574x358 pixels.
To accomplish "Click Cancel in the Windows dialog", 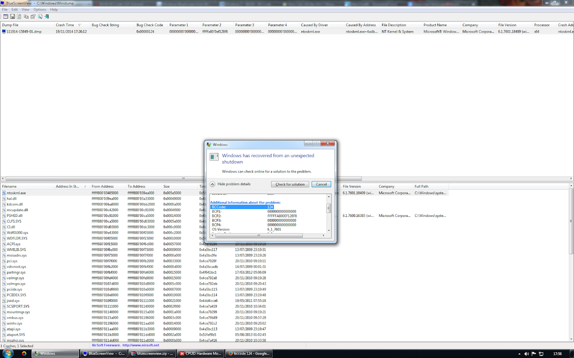I will [321, 184].
